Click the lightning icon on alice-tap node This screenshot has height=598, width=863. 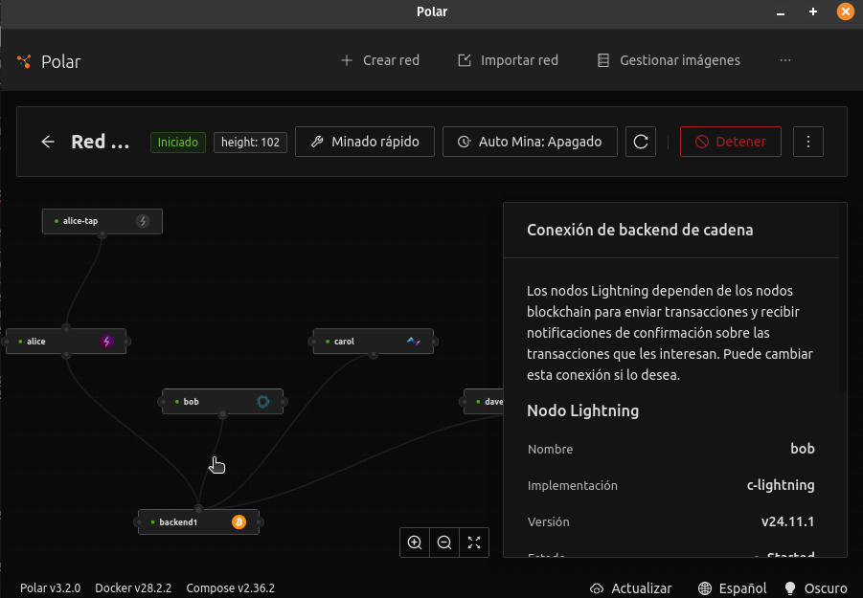point(144,220)
